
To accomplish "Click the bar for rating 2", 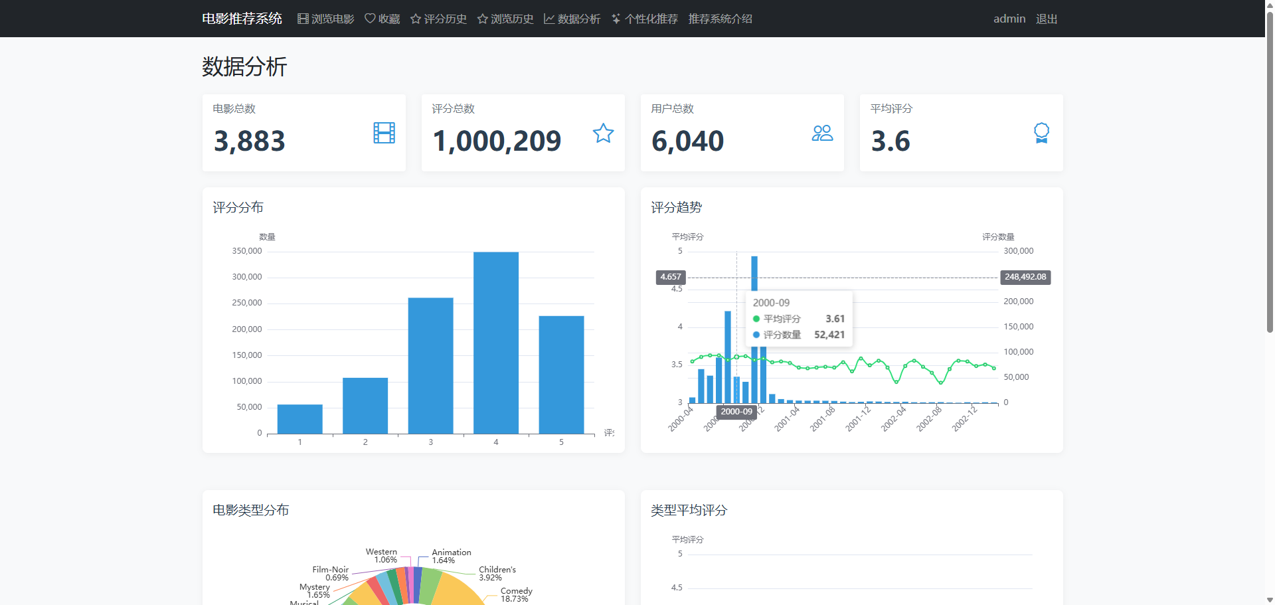I will pyautogui.click(x=365, y=406).
